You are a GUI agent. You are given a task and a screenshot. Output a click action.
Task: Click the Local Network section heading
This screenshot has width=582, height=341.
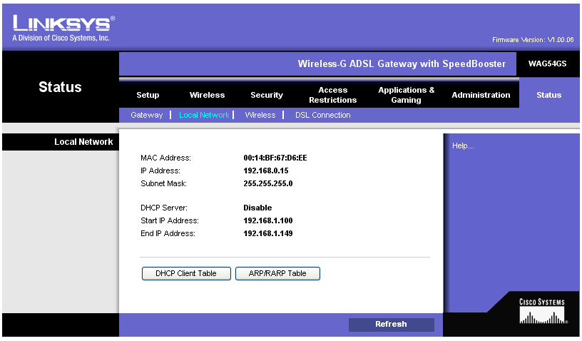pos(83,142)
